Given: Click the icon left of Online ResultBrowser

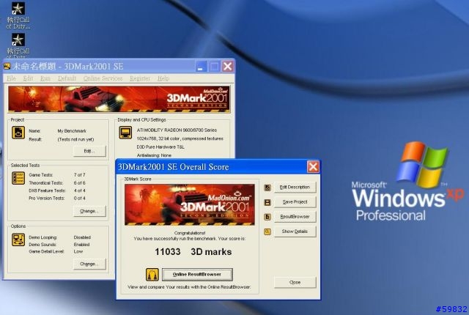Looking at the screenshot, I should [152, 275].
